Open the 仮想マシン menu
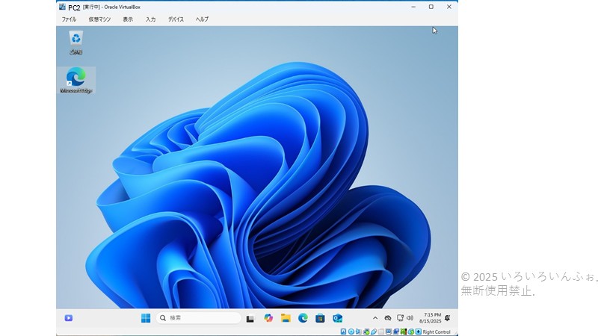This screenshot has width=598, height=336. pyautogui.click(x=99, y=19)
